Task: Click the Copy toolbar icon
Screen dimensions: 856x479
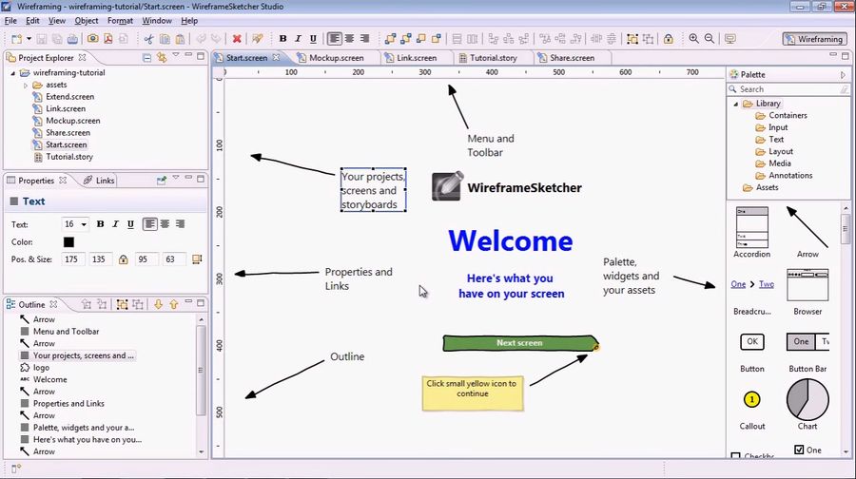Action: click(165, 39)
